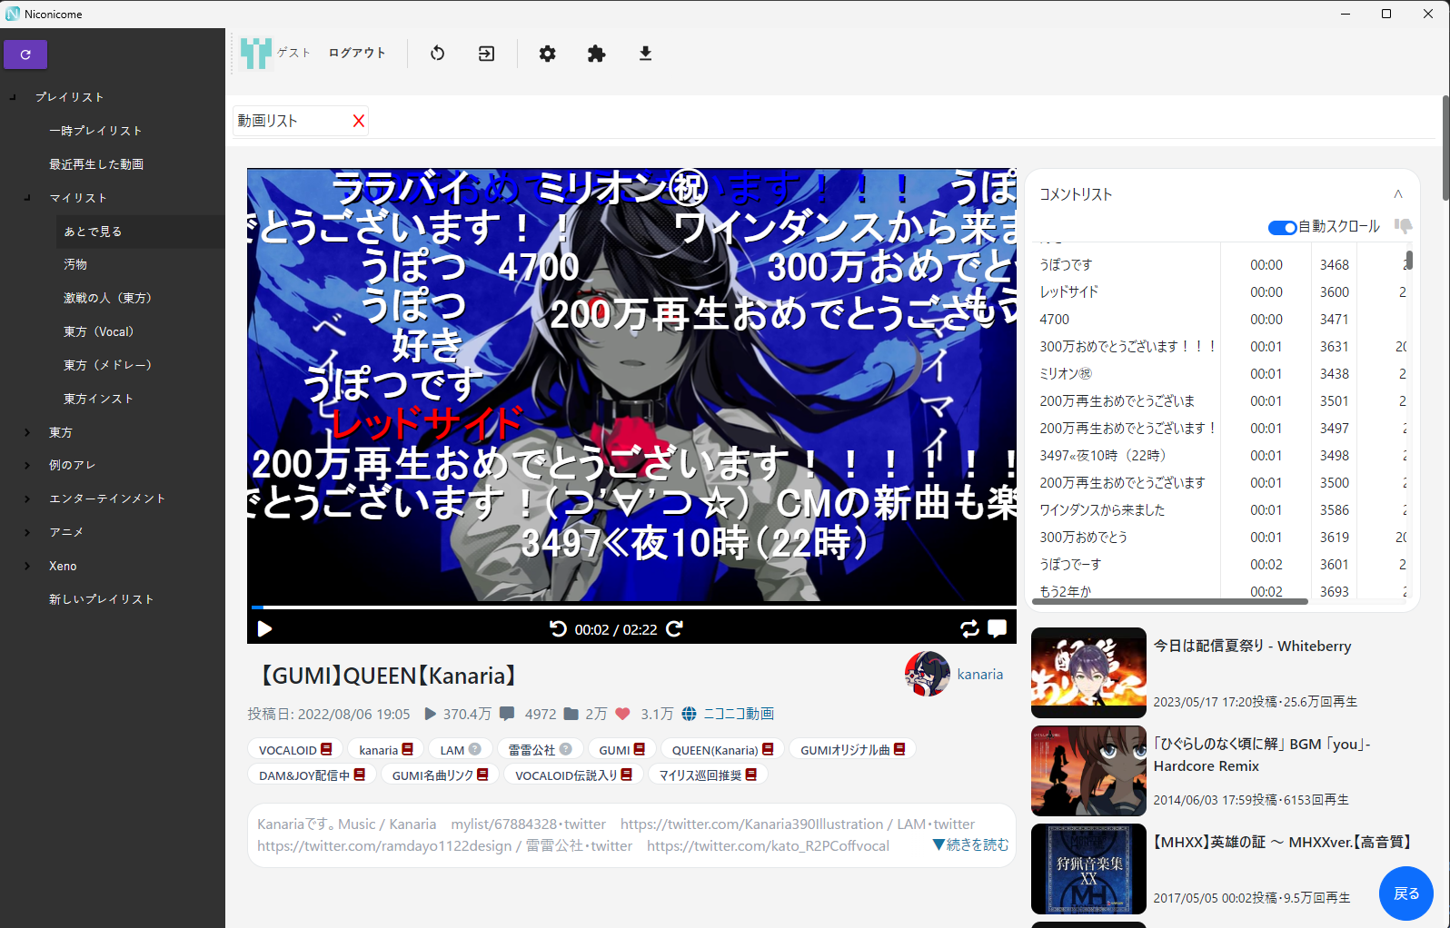The height and width of the screenshot is (928, 1450).
Task: Click the question mark icon on 雷雷公社 tag
Action: 565,749
